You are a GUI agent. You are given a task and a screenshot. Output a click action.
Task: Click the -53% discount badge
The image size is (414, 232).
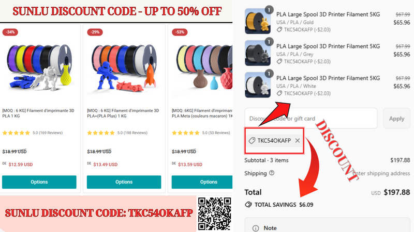[x=180, y=32]
